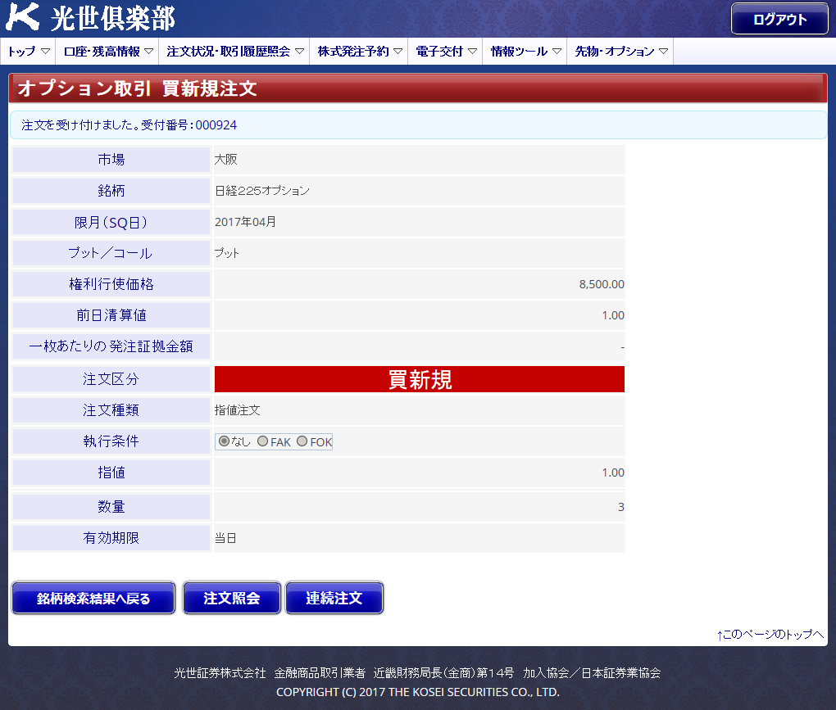Click the 銘柄 row label
Image resolution: width=836 pixels, height=710 pixels.
tap(111, 191)
